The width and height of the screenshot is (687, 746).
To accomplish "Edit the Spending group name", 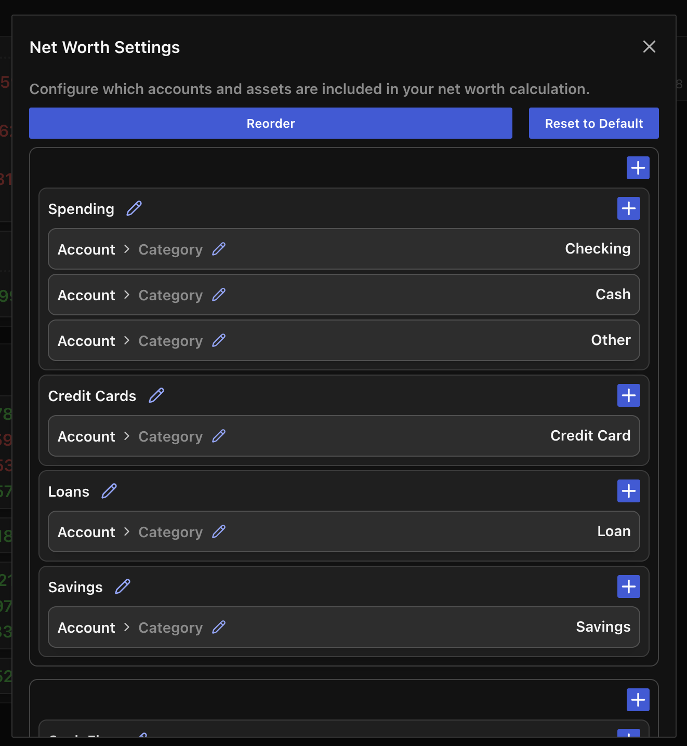I will point(134,208).
